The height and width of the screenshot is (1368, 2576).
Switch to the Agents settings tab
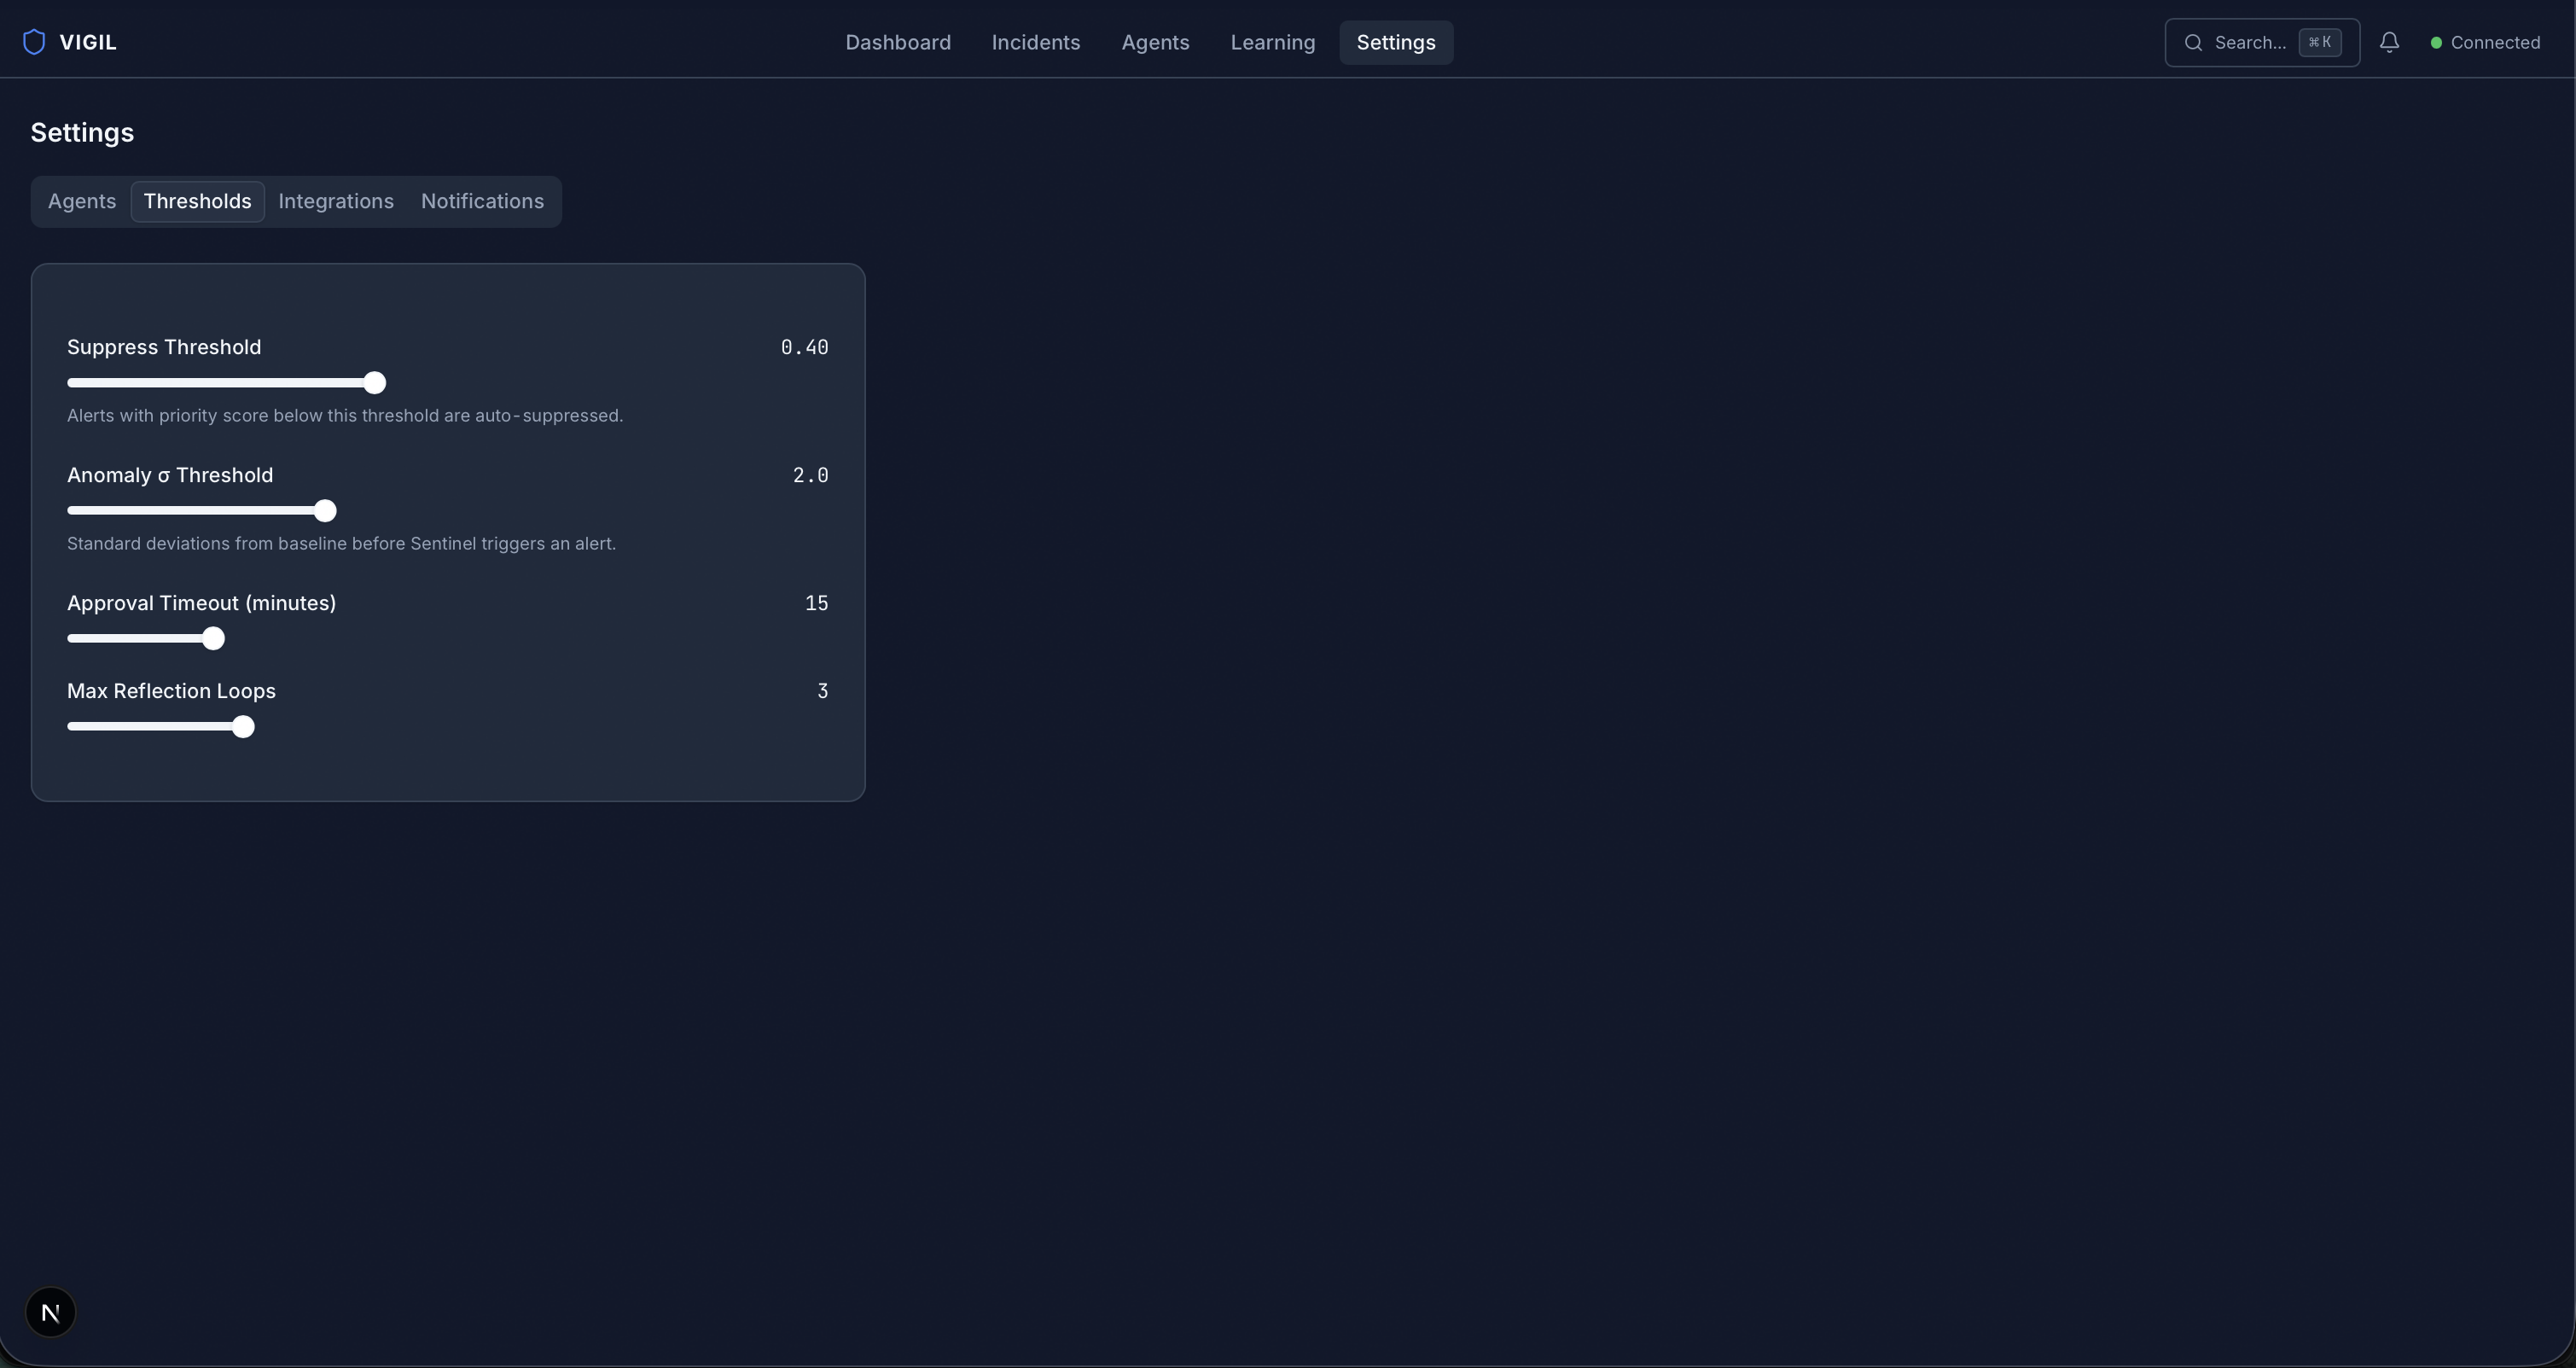pos(82,201)
